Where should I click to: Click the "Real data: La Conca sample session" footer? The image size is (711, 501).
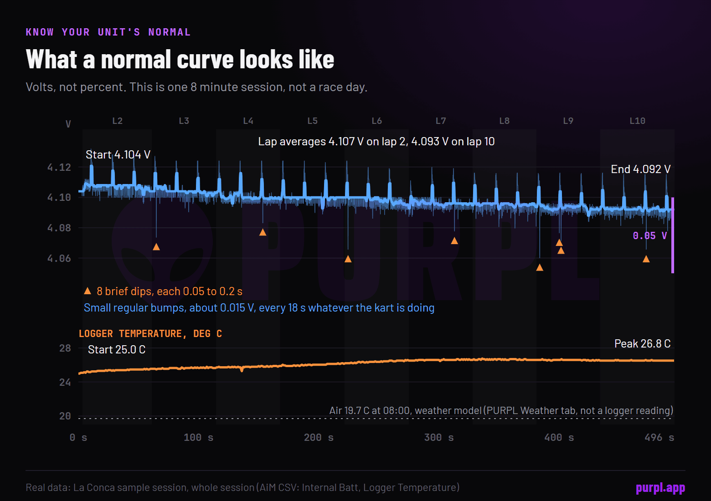click(242, 488)
